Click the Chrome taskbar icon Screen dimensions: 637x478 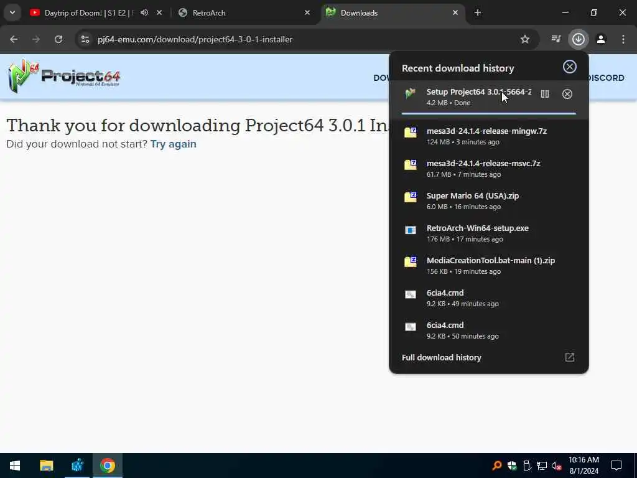tap(108, 466)
